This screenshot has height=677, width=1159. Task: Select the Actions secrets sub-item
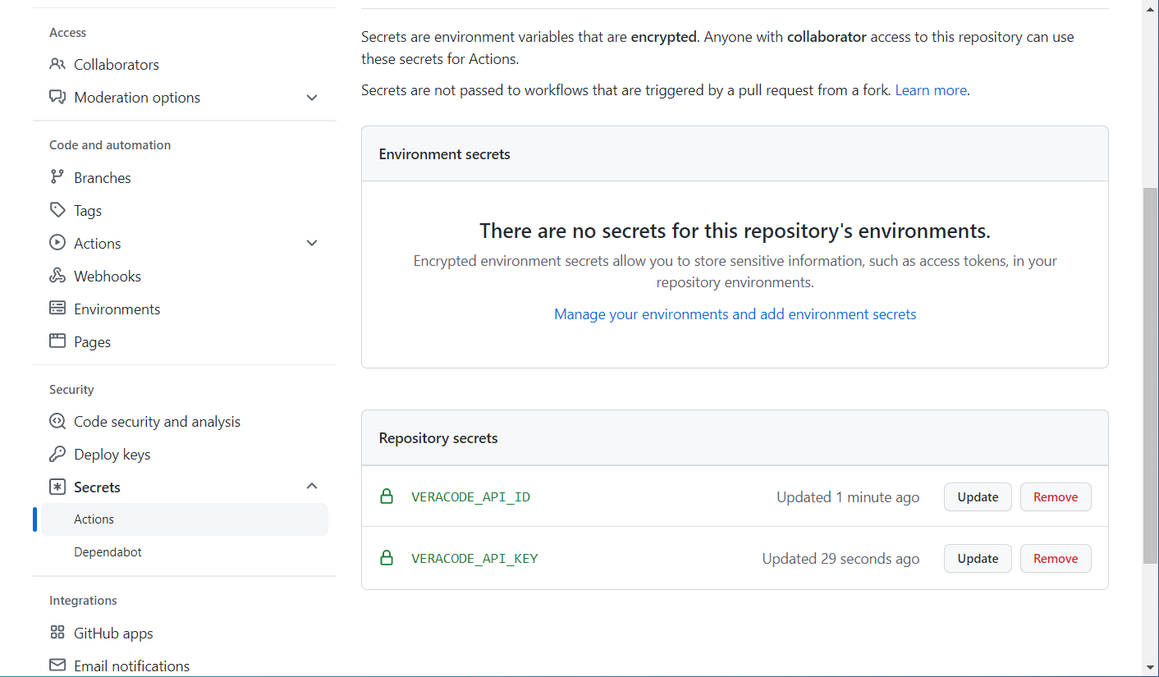(x=185, y=519)
